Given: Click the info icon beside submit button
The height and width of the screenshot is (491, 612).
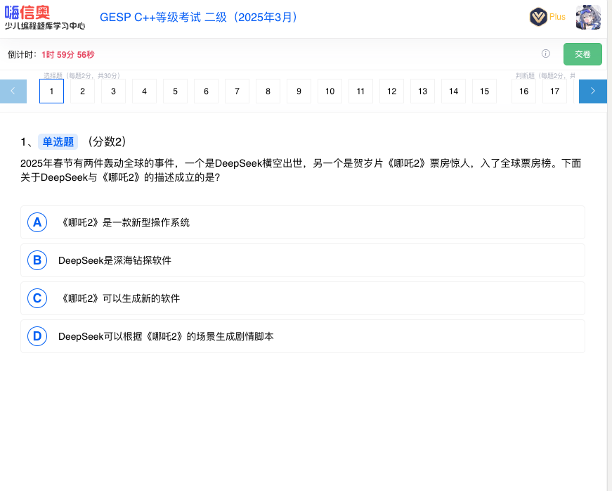Looking at the screenshot, I should click(x=546, y=54).
